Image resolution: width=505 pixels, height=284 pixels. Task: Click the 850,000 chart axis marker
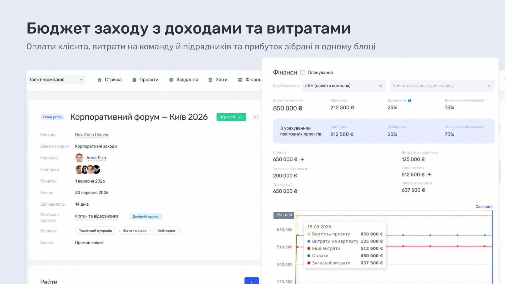click(284, 215)
